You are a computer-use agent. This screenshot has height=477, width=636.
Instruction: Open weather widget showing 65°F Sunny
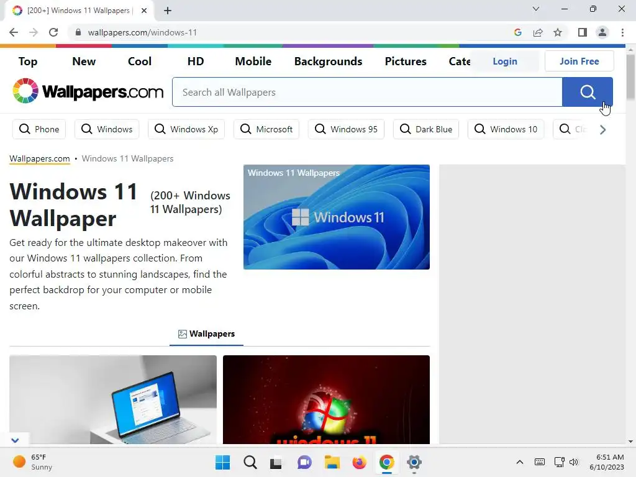pos(33,462)
